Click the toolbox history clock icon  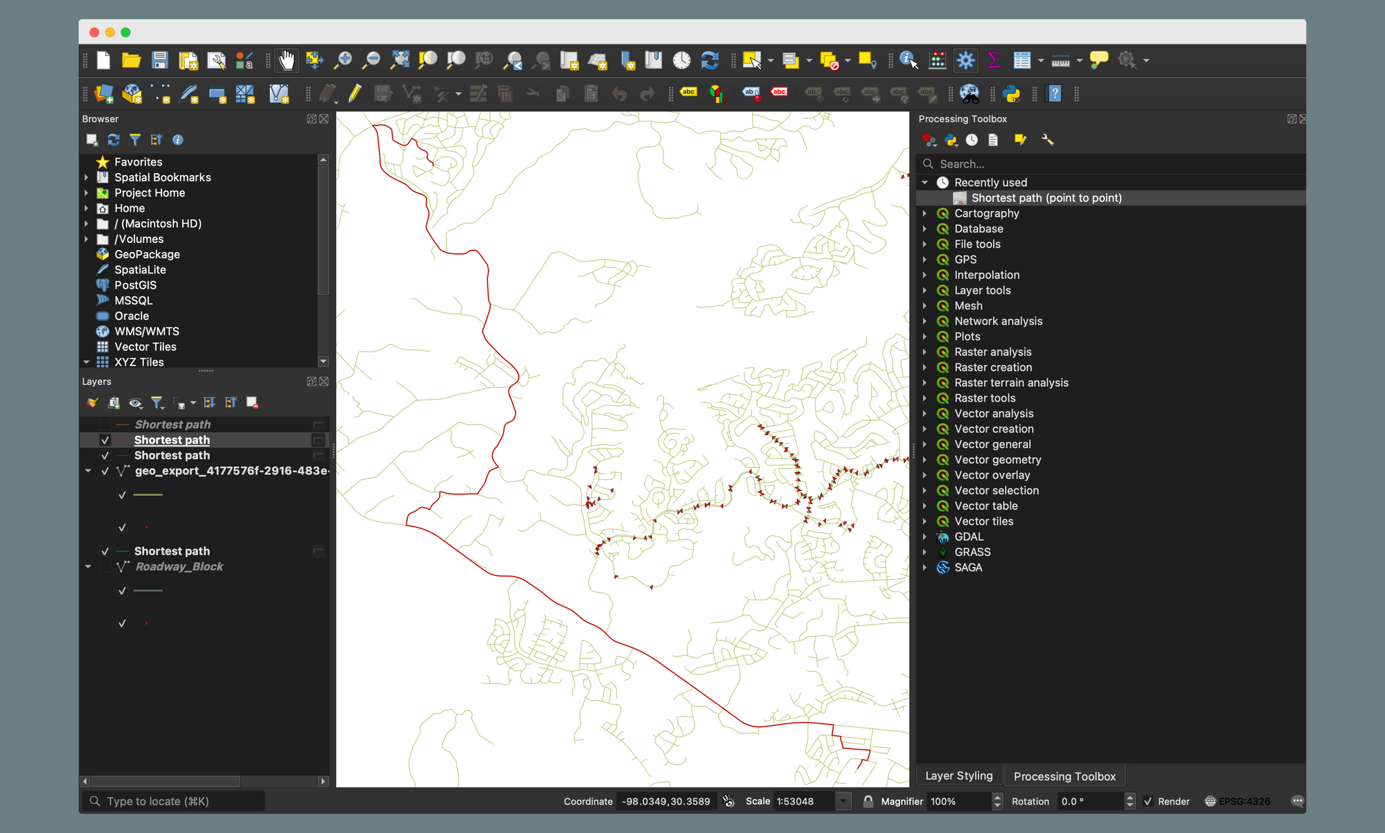972,141
